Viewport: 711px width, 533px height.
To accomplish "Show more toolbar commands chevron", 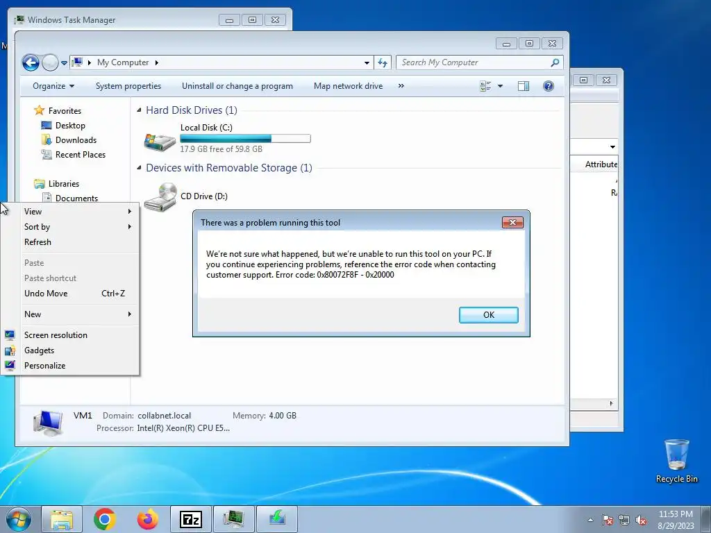I will tap(401, 86).
